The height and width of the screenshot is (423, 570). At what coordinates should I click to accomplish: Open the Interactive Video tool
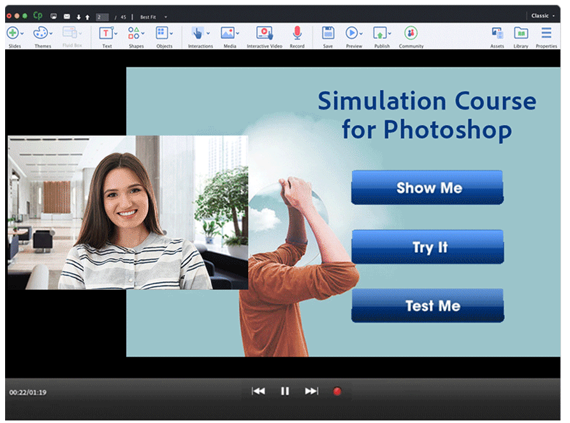click(265, 33)
